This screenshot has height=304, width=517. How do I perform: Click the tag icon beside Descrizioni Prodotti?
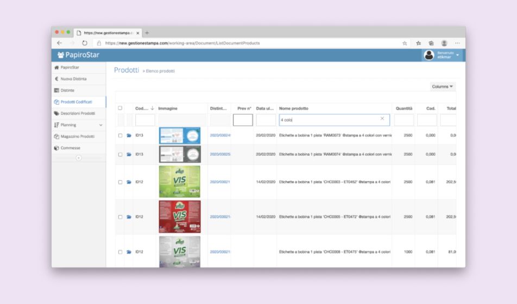56,113
